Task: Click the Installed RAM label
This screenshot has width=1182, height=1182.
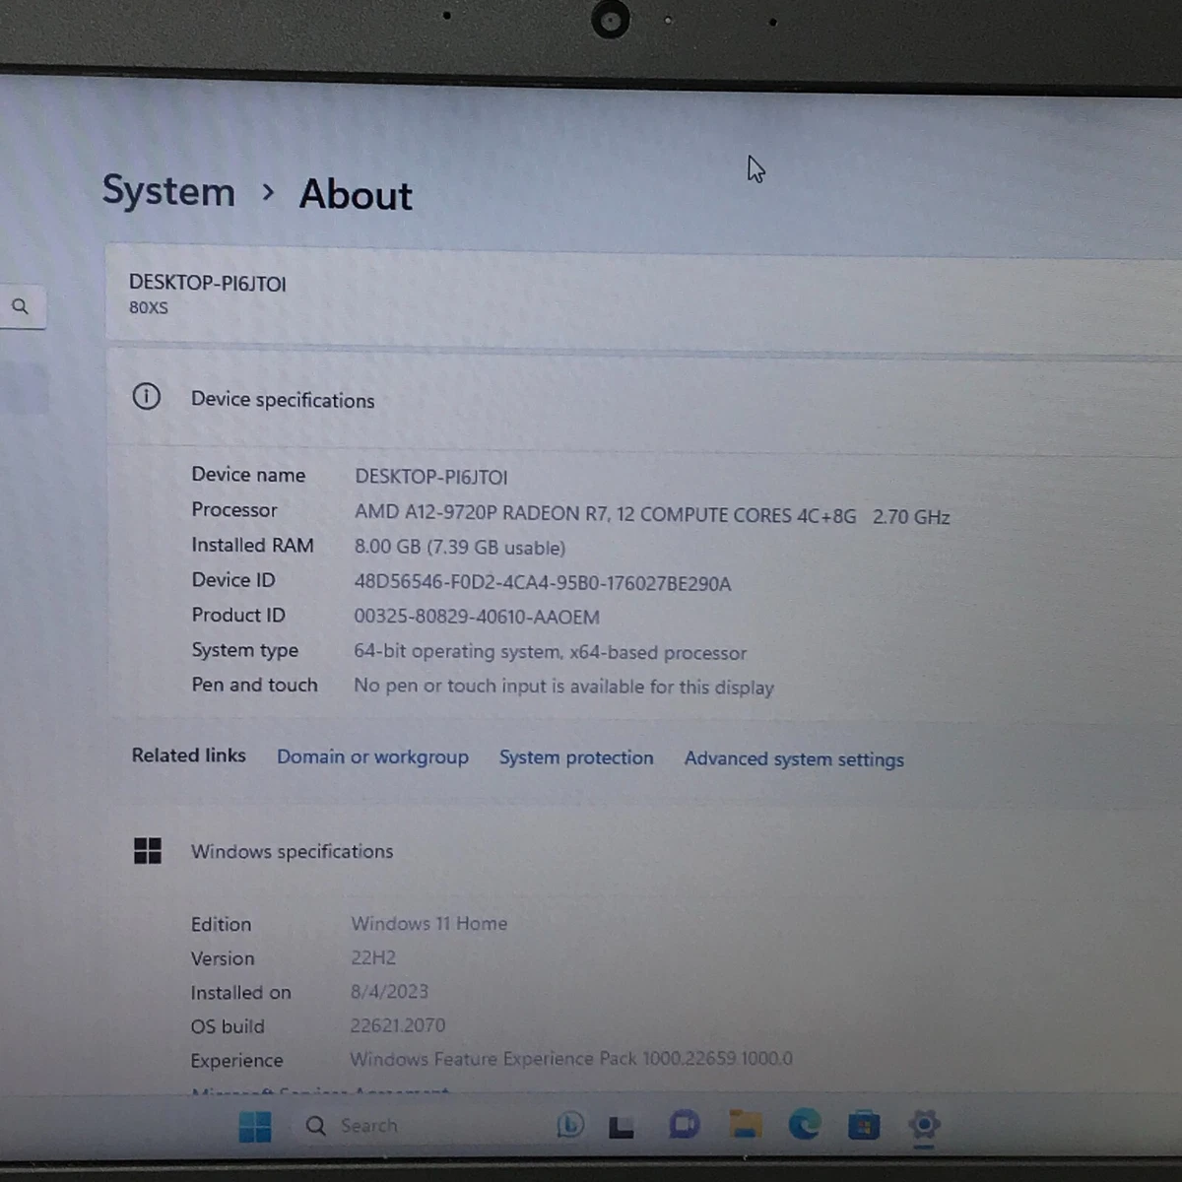Action: click(252, 545)
